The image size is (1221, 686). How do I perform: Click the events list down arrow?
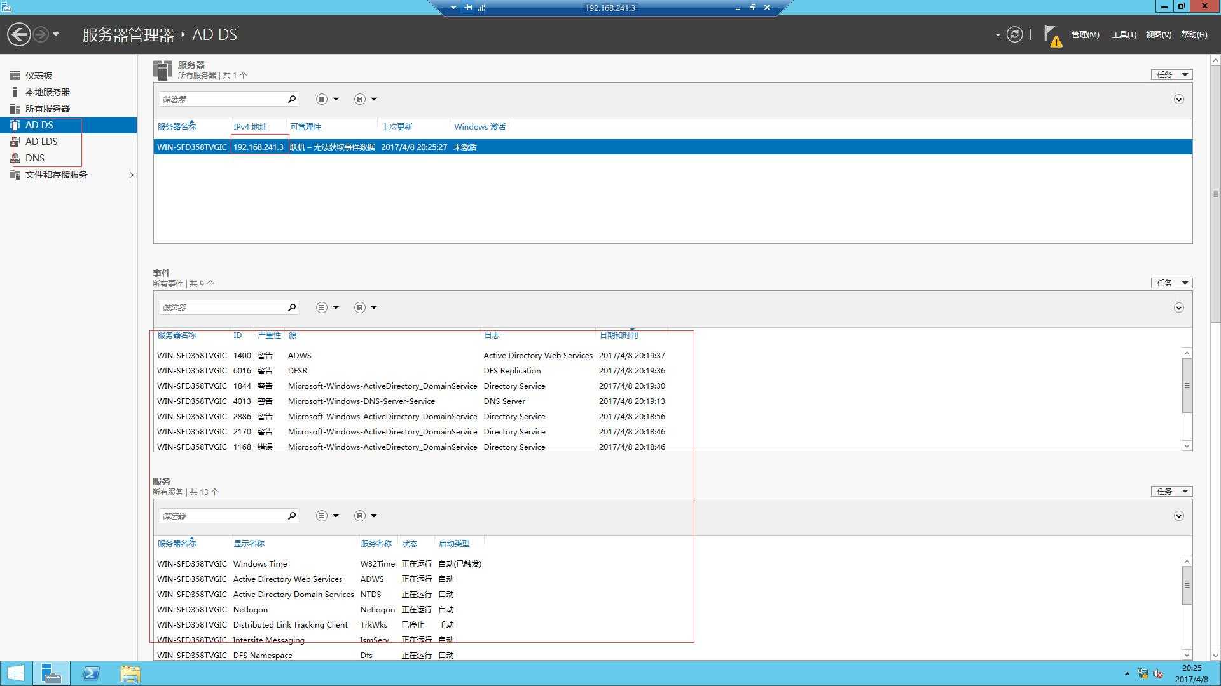1187,446
